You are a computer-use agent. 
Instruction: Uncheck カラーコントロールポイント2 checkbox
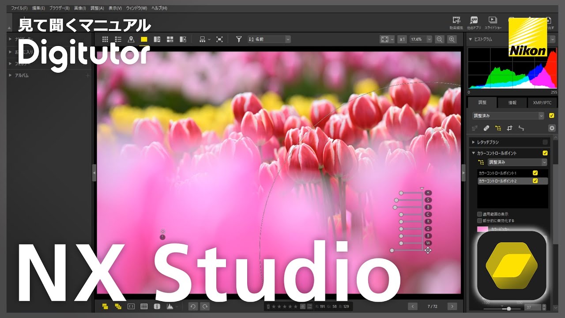535,181
